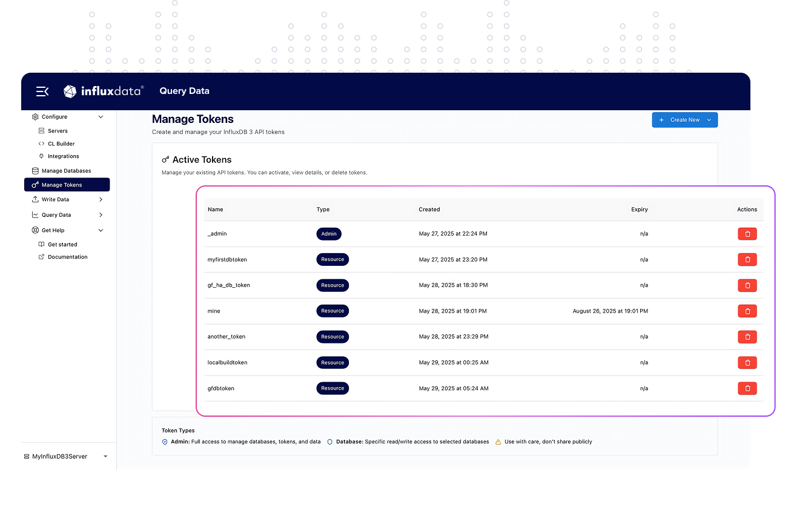Screen dimensions: 791x530
Task: Click the Write Data upload icon
Action: pos(35,199)
